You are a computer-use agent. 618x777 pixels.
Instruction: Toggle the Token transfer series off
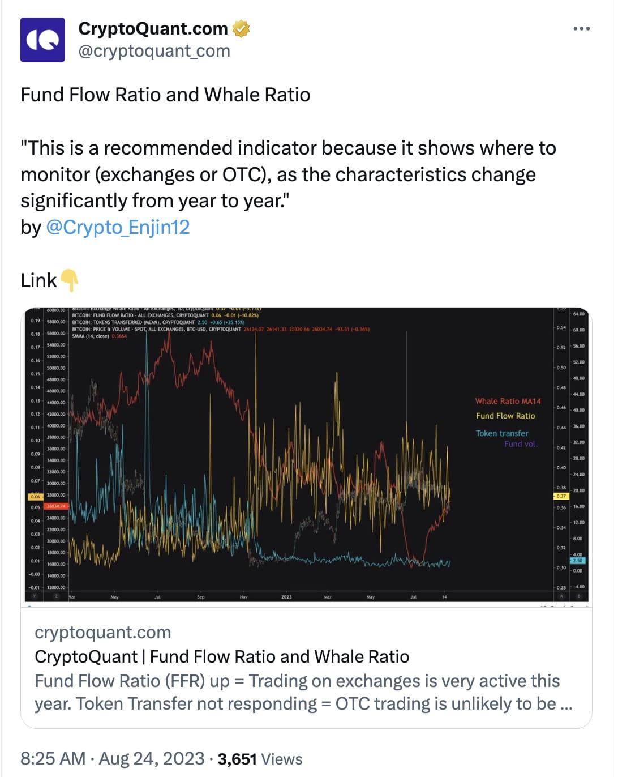[502, 433]
